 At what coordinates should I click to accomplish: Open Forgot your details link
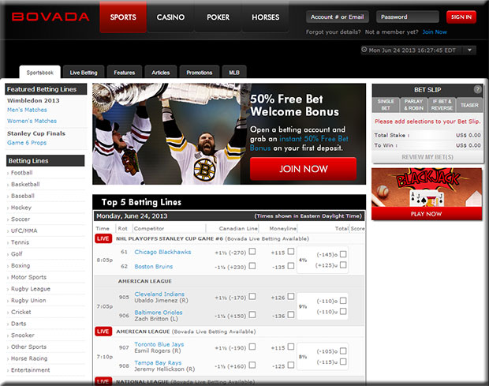pos(333,32)
